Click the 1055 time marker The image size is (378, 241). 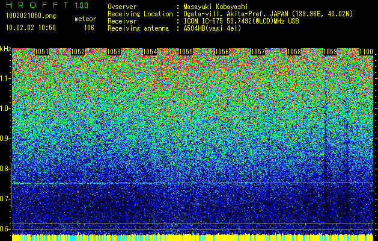click(x=186, y=52)
